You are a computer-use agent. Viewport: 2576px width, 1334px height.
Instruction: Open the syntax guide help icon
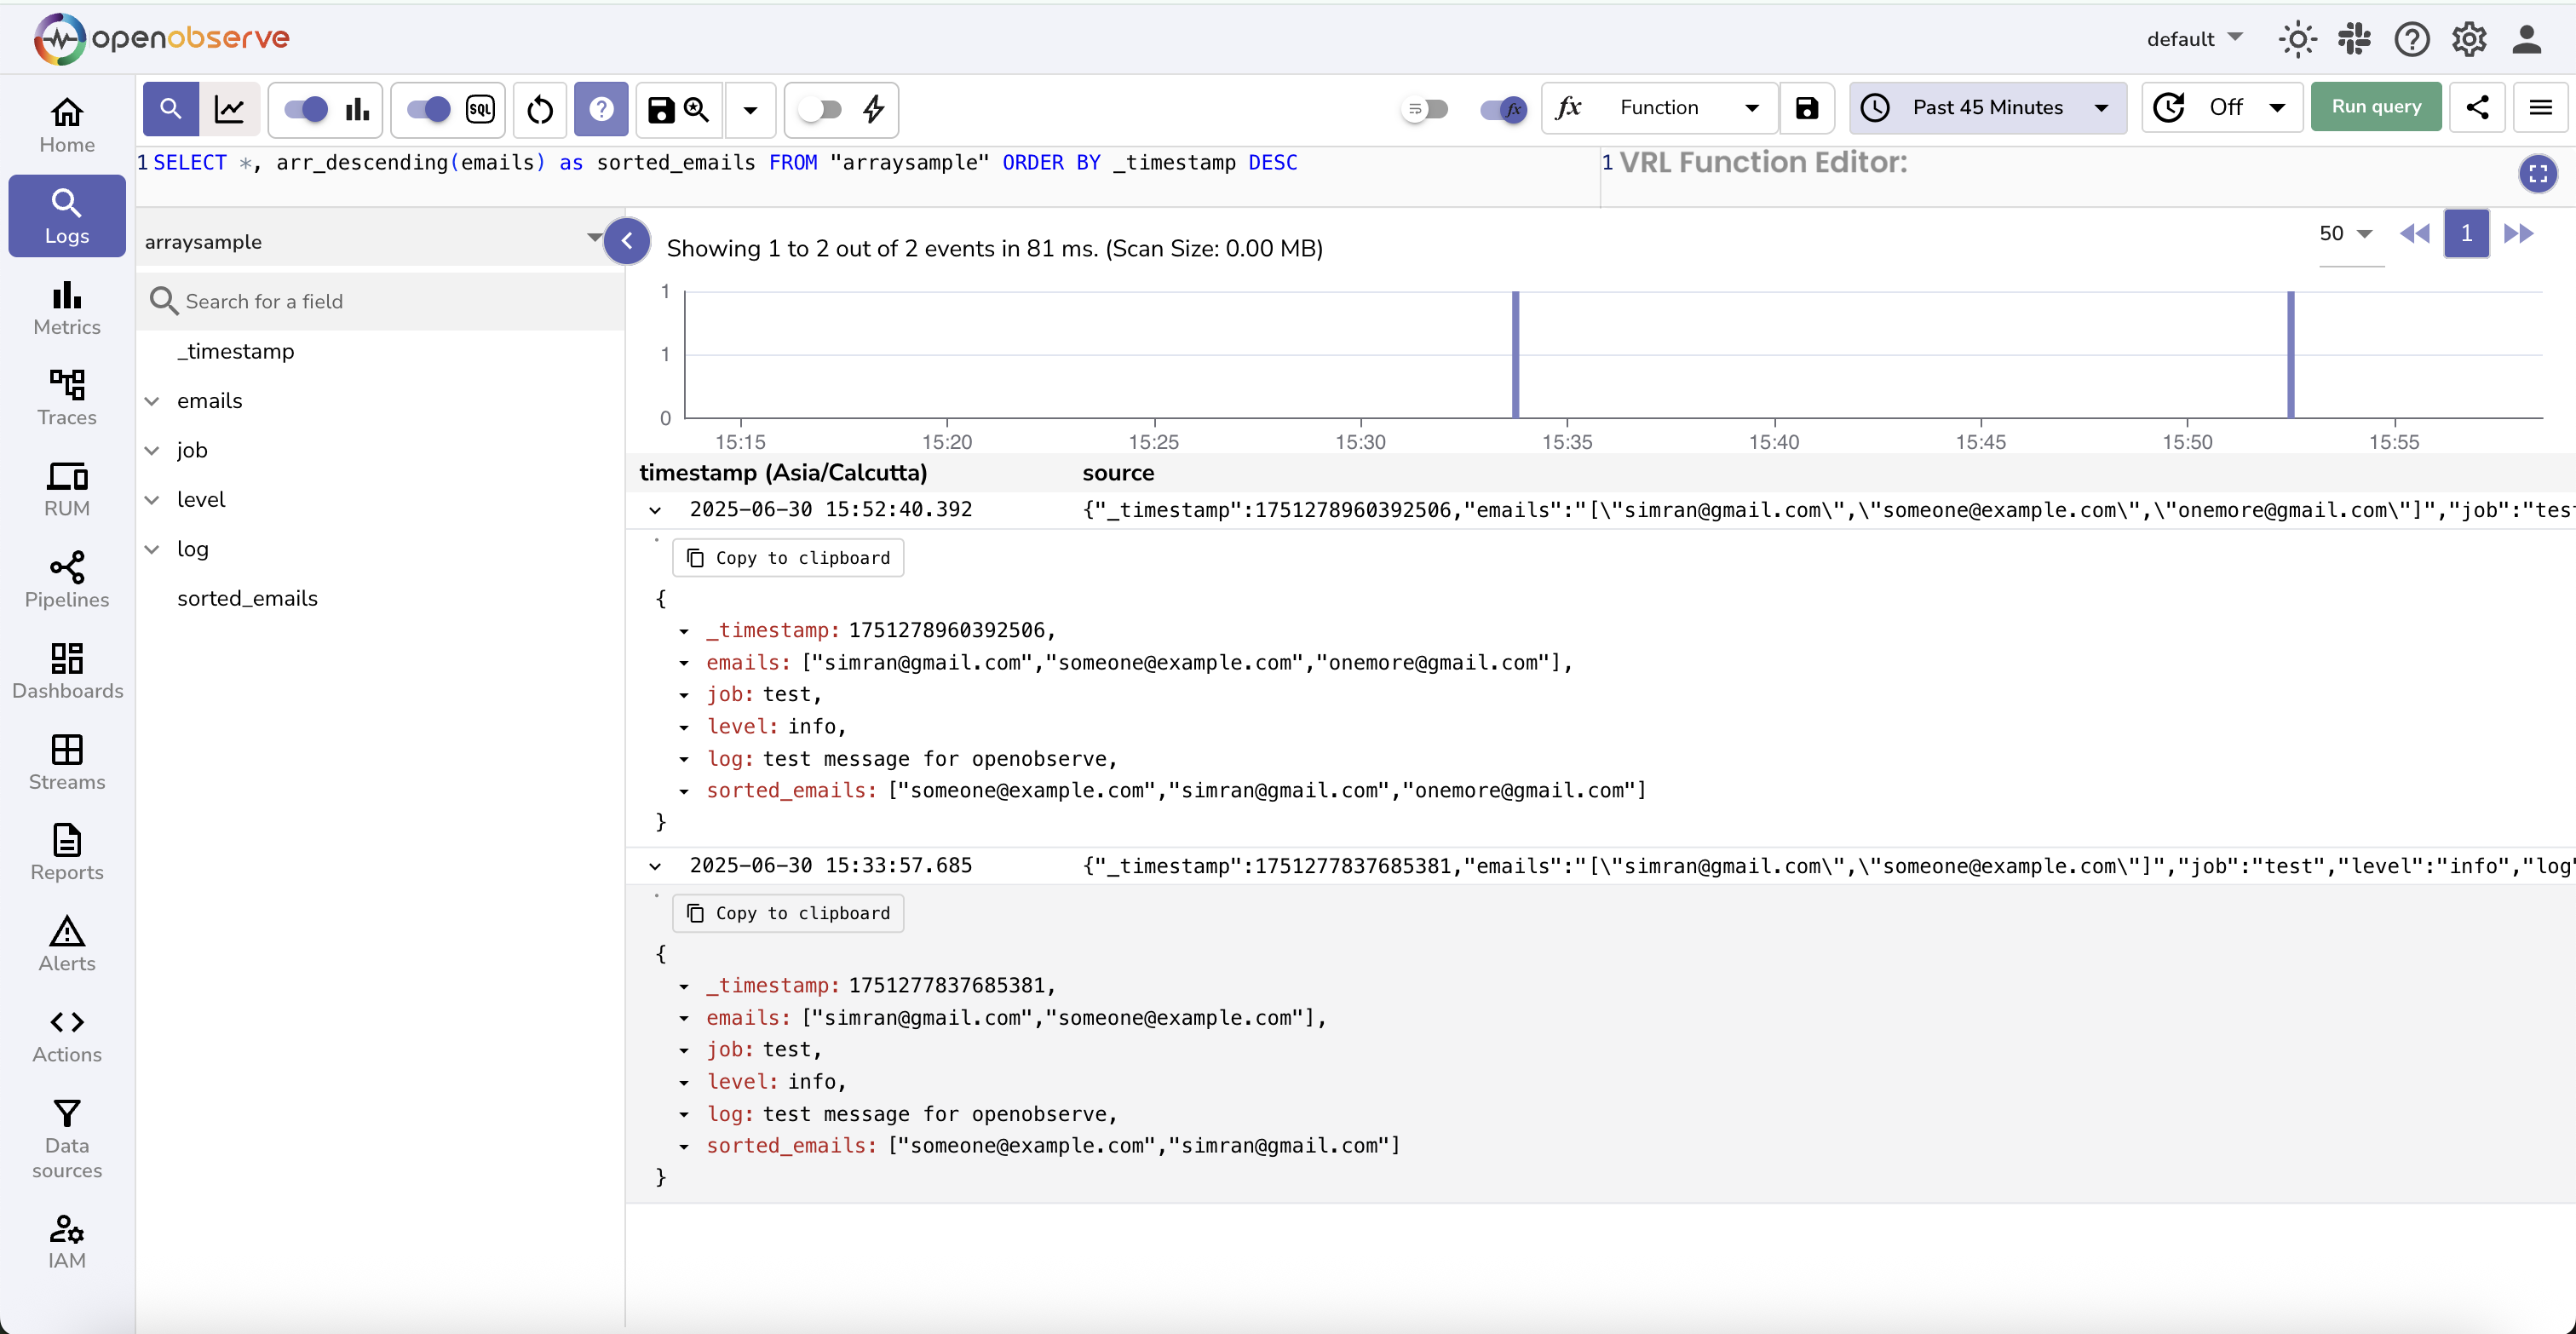[601, 109]
